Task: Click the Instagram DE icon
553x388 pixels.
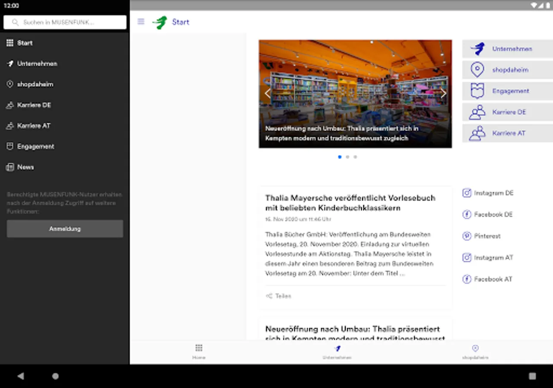Action: click(x=467, y=193)
